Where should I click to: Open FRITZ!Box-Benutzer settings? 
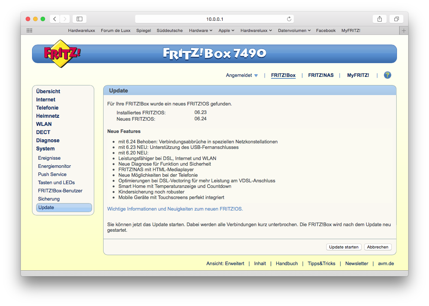60,191
